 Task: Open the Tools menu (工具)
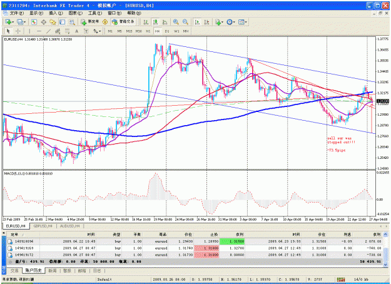pos(94,13)
